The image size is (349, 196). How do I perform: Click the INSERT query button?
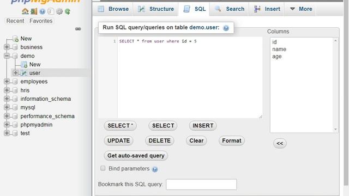(x=203, y=126)
